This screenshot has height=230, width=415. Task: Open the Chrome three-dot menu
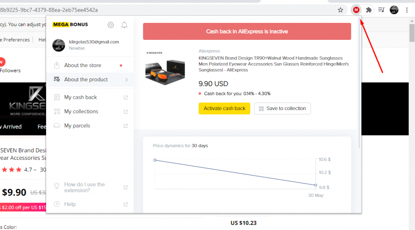pyautogui.click(x=407, y=10)
